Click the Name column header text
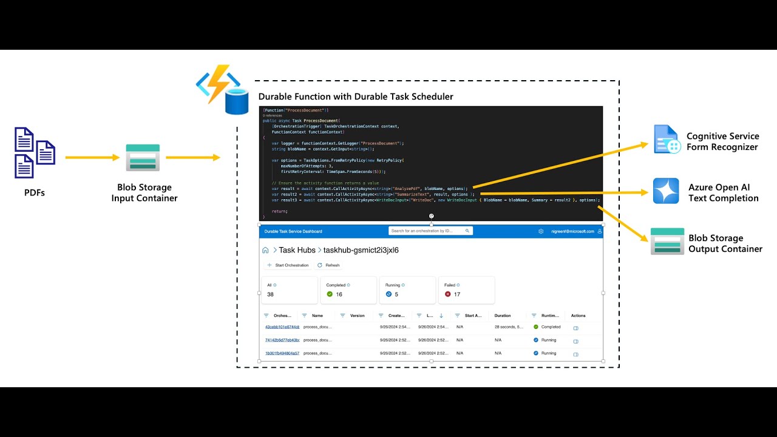This screenshot has width=777, height=437. (317, 316)
